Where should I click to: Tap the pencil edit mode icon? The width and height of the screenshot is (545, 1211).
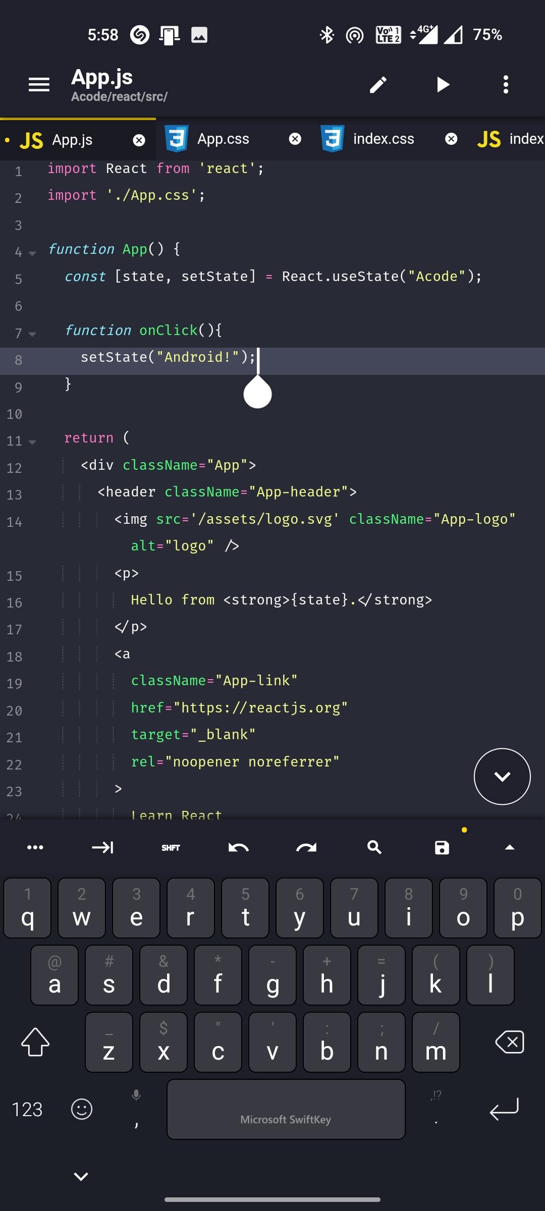378,85
